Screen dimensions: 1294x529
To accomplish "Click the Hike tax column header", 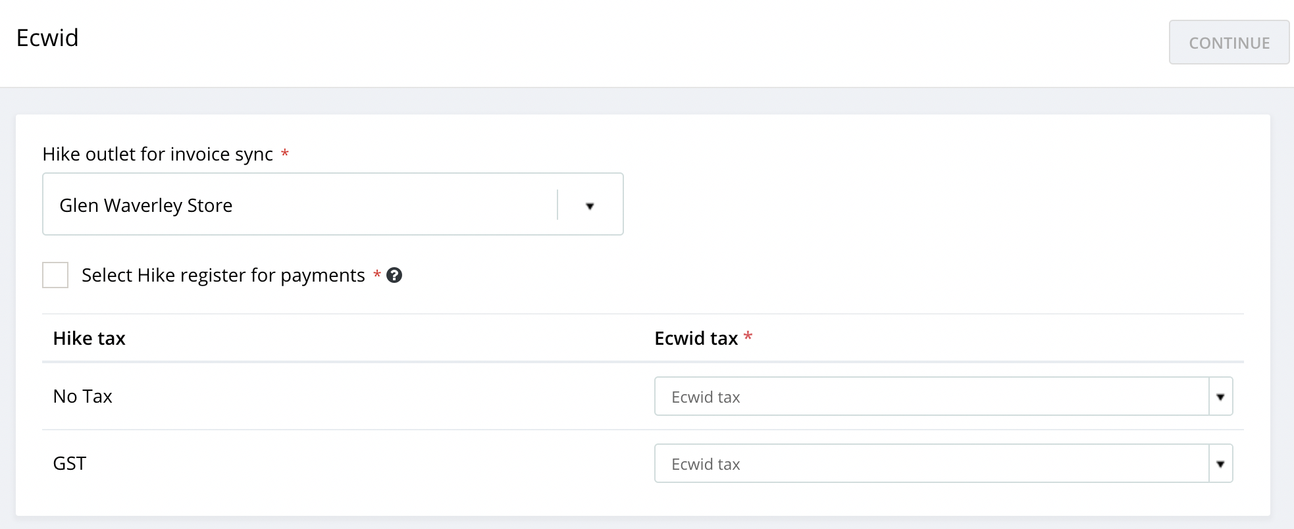I will (x=90, y=338).
